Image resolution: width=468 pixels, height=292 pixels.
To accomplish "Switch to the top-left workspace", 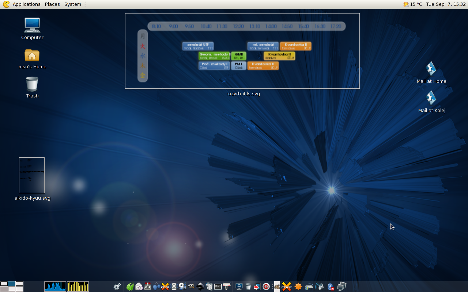I will click(x=4, y=284).
